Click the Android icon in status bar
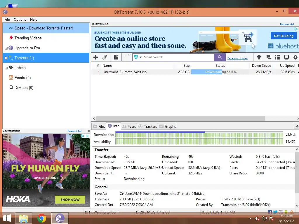This screenshot has width=299, height=224. [286, 212]
